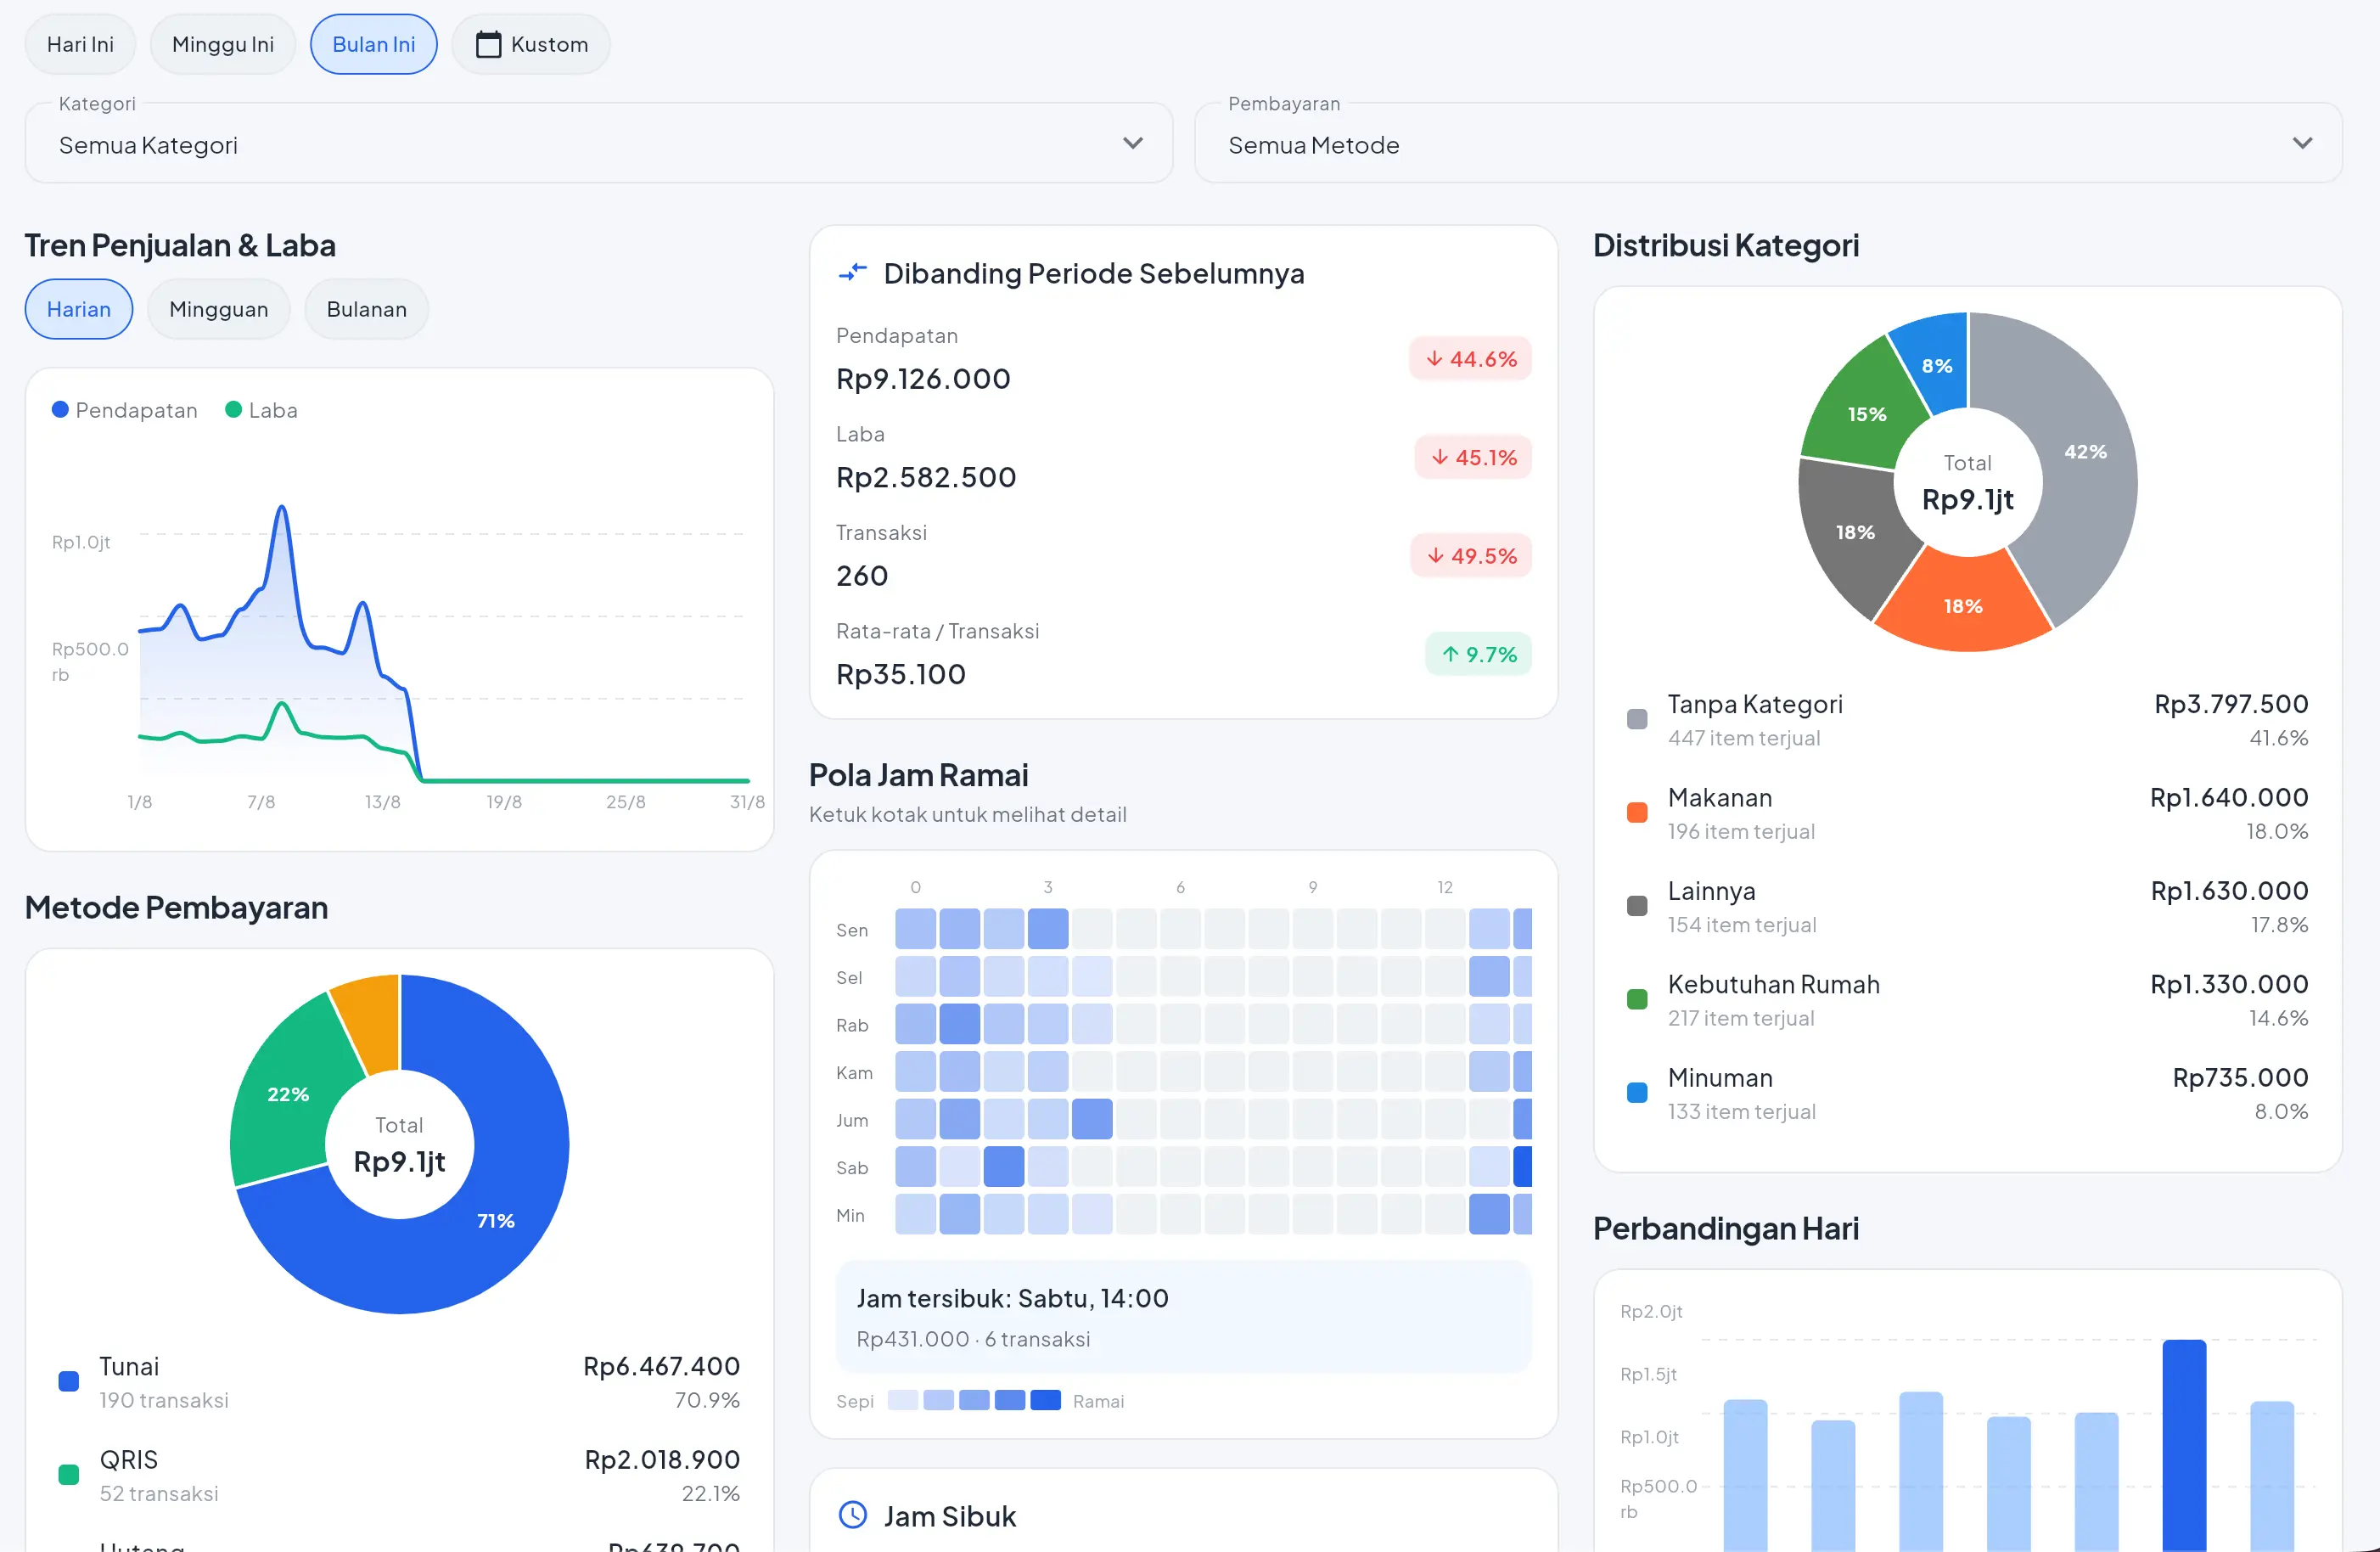Image resolution: width=2380 pixels, height=1552 pixels.
Task: Click the Laba value Rp2.582.500
Action: pos(926,477)
